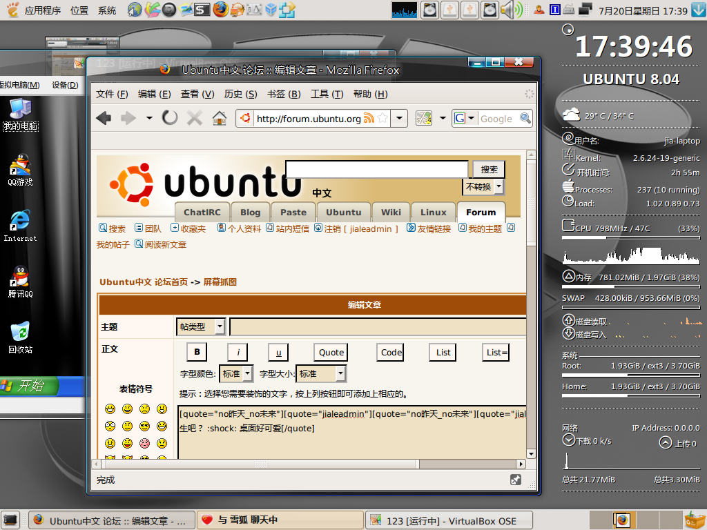Open dropdown arrow beside the map toolbar icon
The width and height of the screenshot is (707, 530).
point(443,118)
